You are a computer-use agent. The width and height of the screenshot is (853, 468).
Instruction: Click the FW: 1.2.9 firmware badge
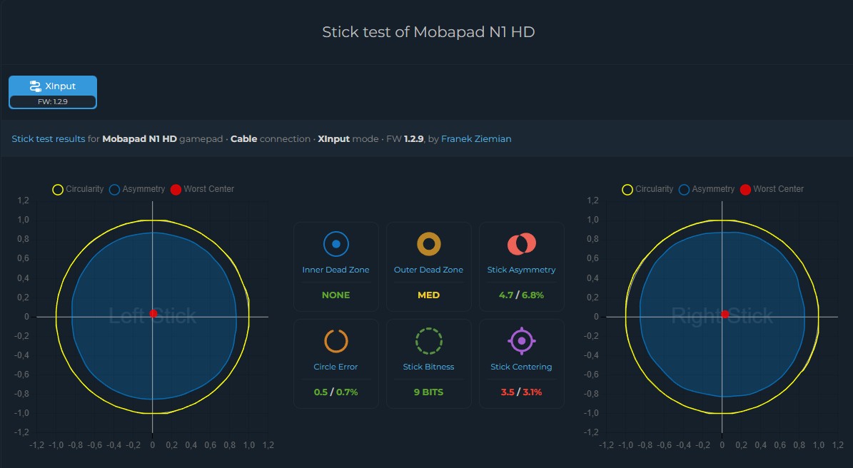click(53, 101)
